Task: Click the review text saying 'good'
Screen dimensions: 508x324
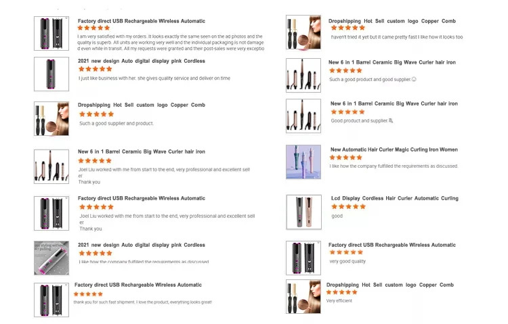Action: [x=337, y=216]
